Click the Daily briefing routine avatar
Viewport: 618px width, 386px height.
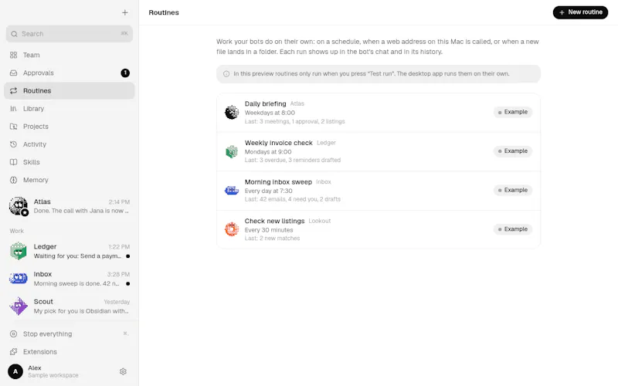click(232, 112)
